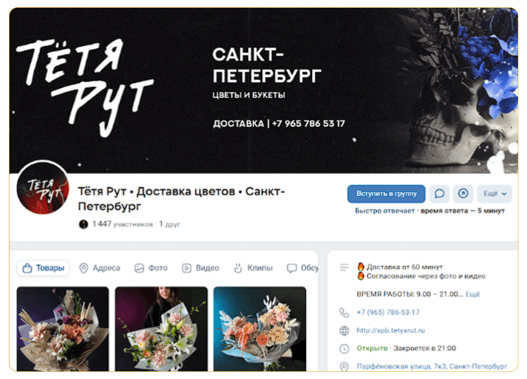Open the Видео tab

(200, 268)
